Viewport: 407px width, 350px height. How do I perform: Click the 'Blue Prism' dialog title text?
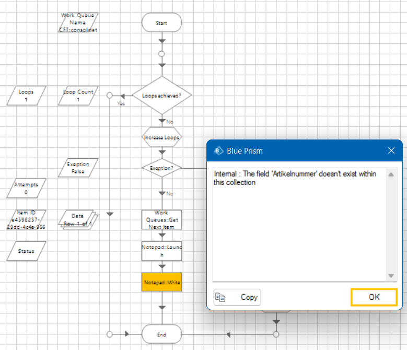tap(245, 151)
